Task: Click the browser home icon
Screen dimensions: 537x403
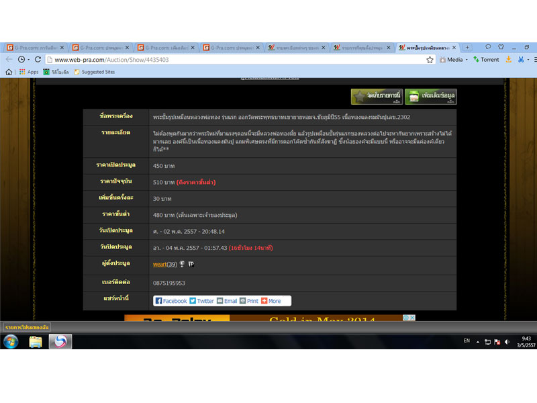Action: click(x=9, y=72)
